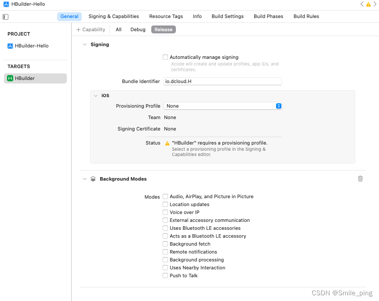Check Background fetch mode

point(165,244)
